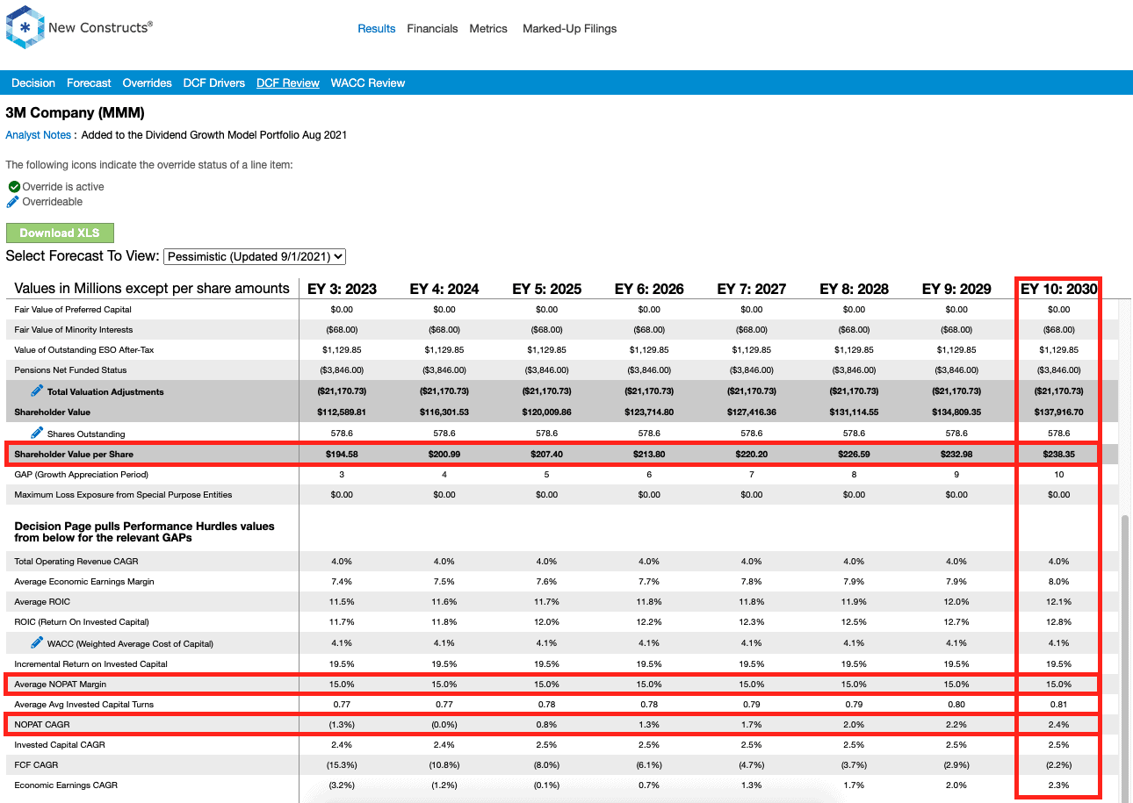Click the $238.35 per share value
The height and width of the screenshot is (803, 1133).
click(x=1059, y=454)
